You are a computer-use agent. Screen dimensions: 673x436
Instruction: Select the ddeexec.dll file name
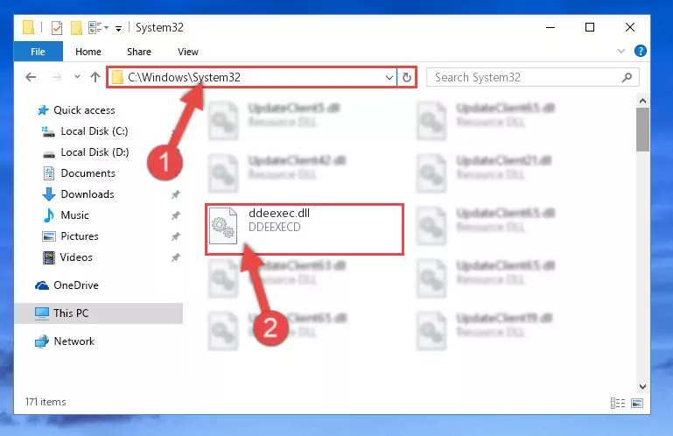coord(279,213)
